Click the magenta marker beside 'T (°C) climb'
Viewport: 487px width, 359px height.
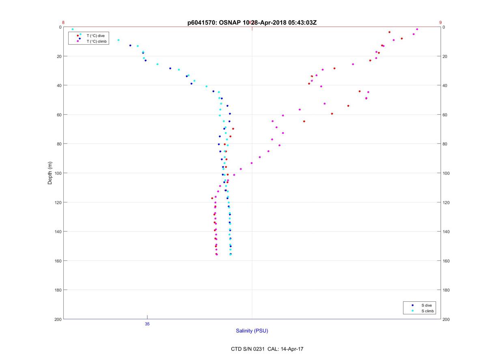click(x=78, y=41)
